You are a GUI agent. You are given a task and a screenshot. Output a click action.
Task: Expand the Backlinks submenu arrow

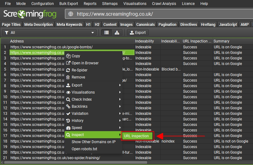(x=120, y=107)
